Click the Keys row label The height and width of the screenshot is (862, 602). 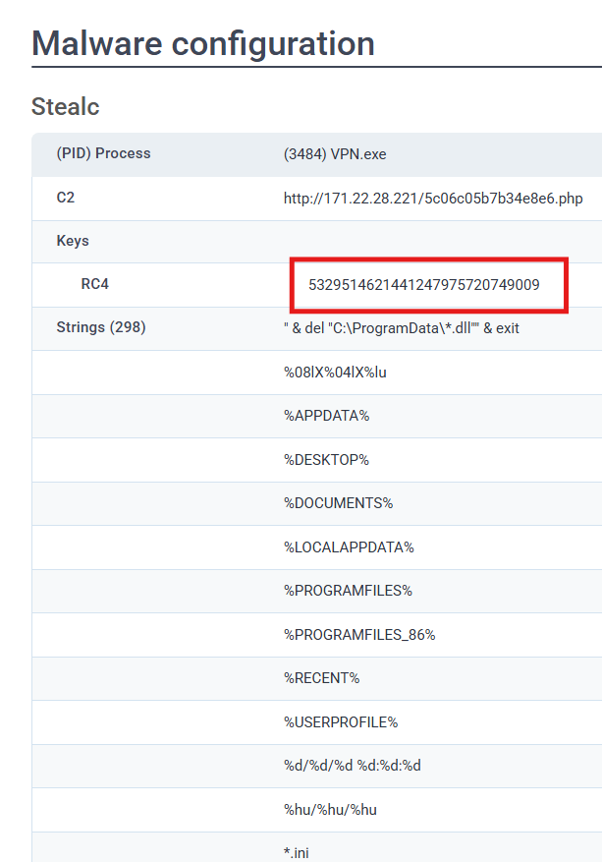click(x=73, y=241)
